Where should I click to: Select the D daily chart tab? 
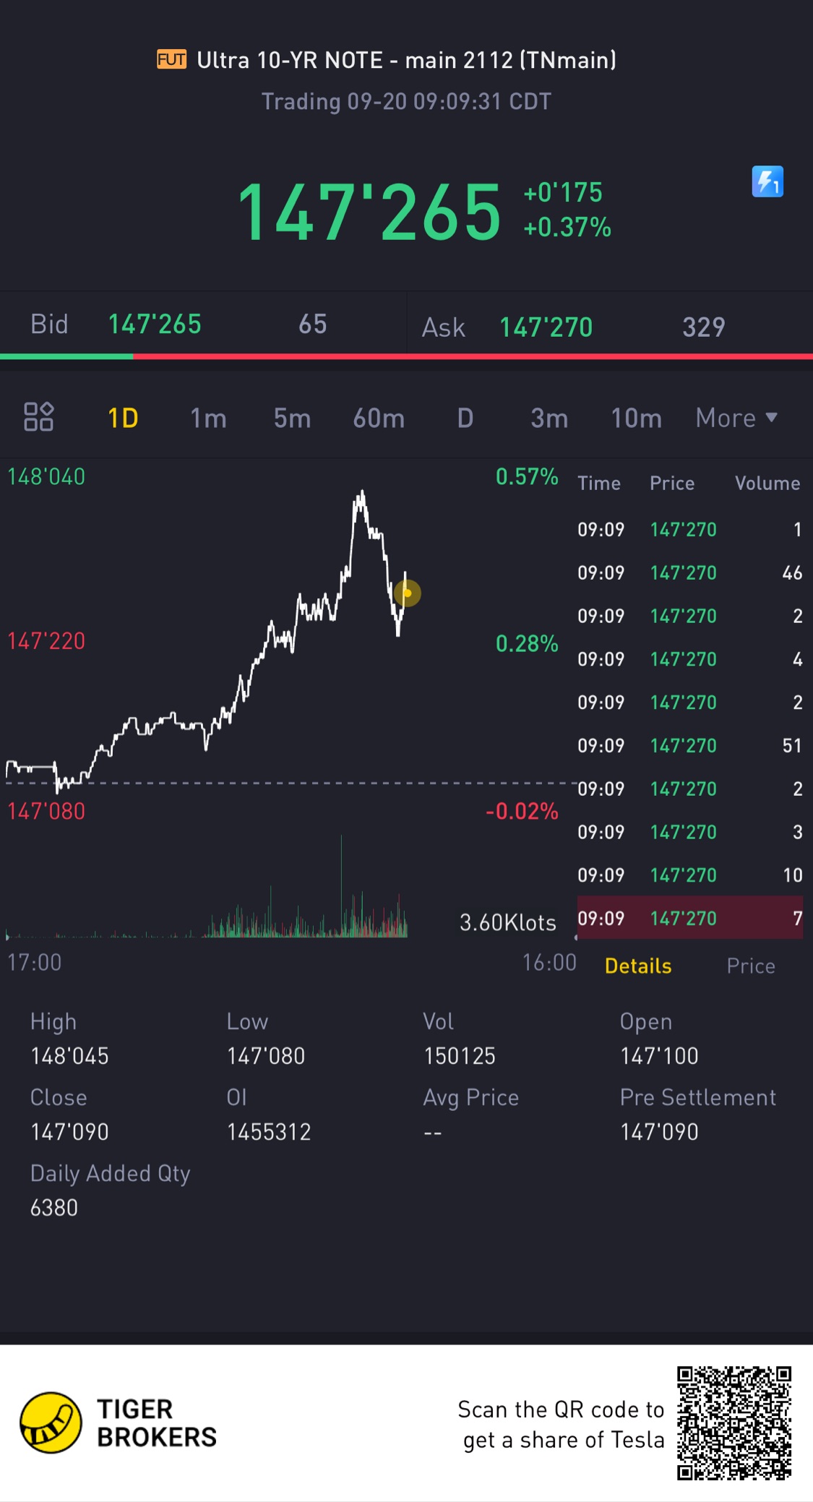click(465, 418)
